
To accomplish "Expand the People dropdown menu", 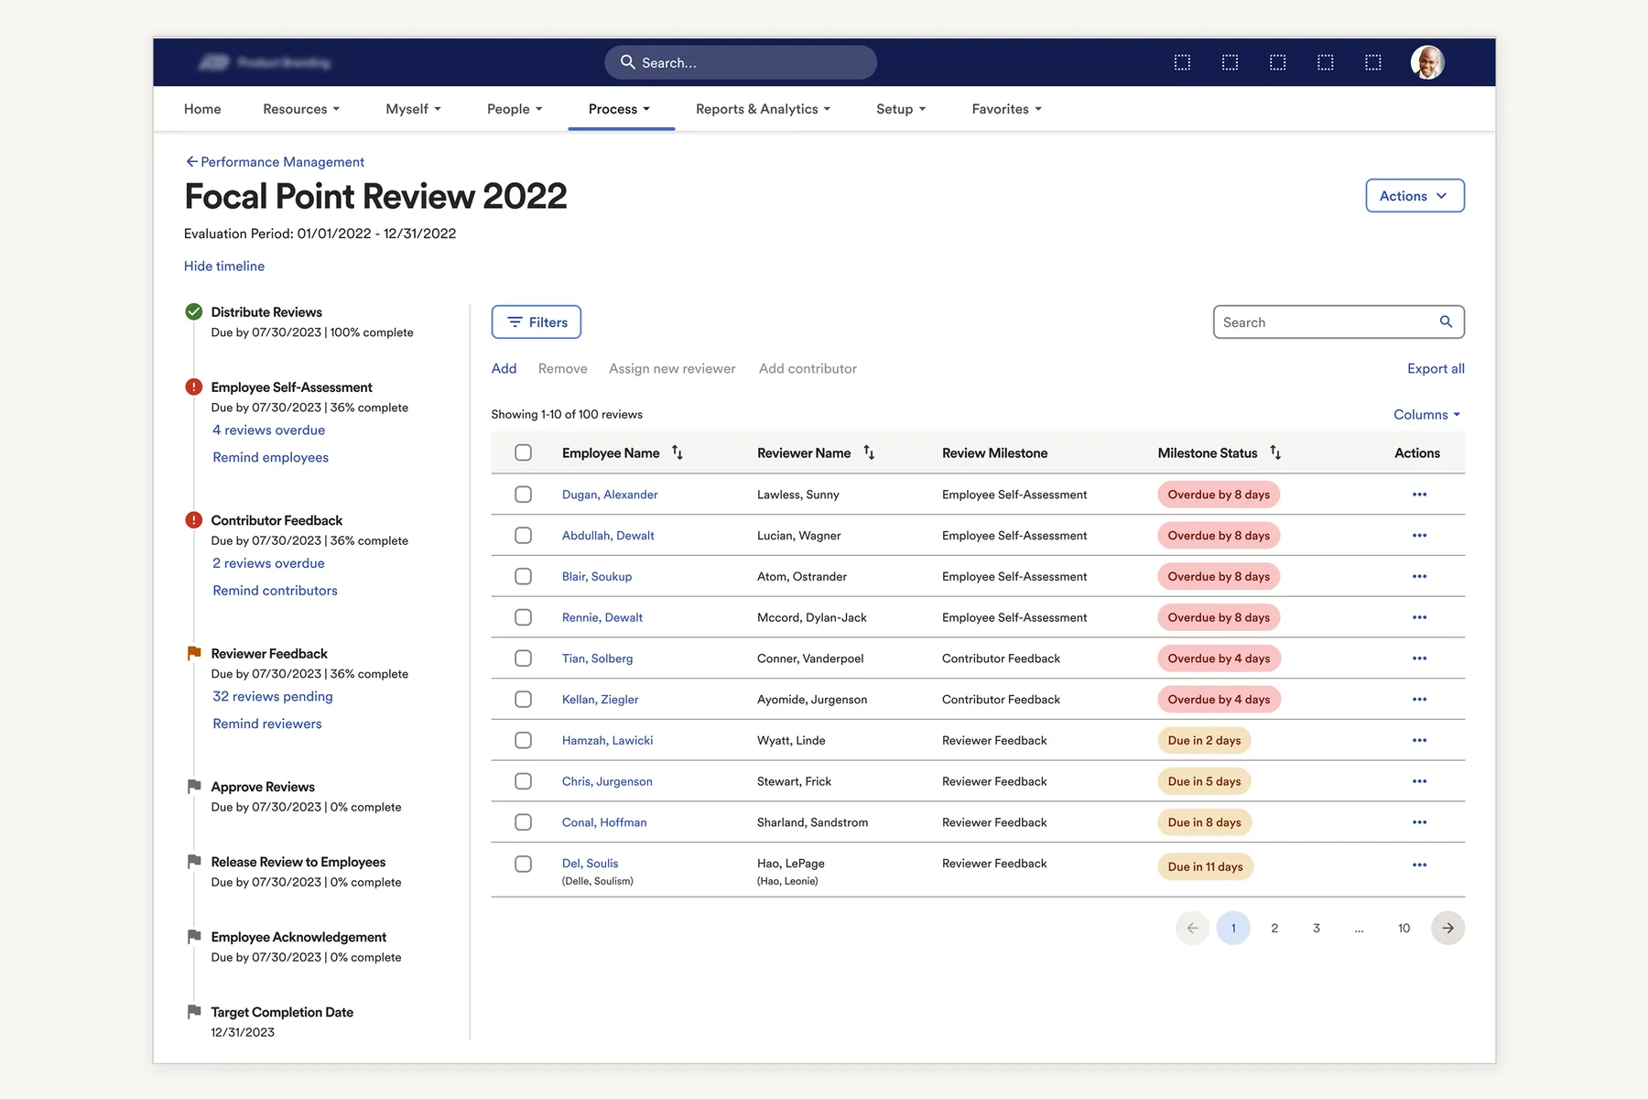I will pos(515,109).
